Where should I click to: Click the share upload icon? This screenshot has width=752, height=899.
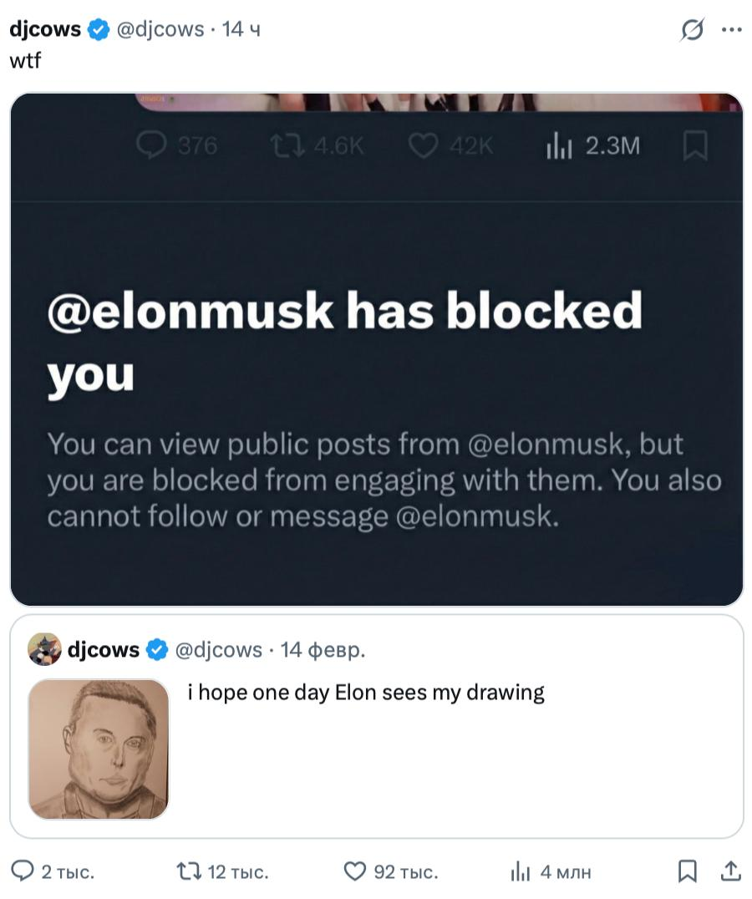pyautogui.click(x=730, y=871)
